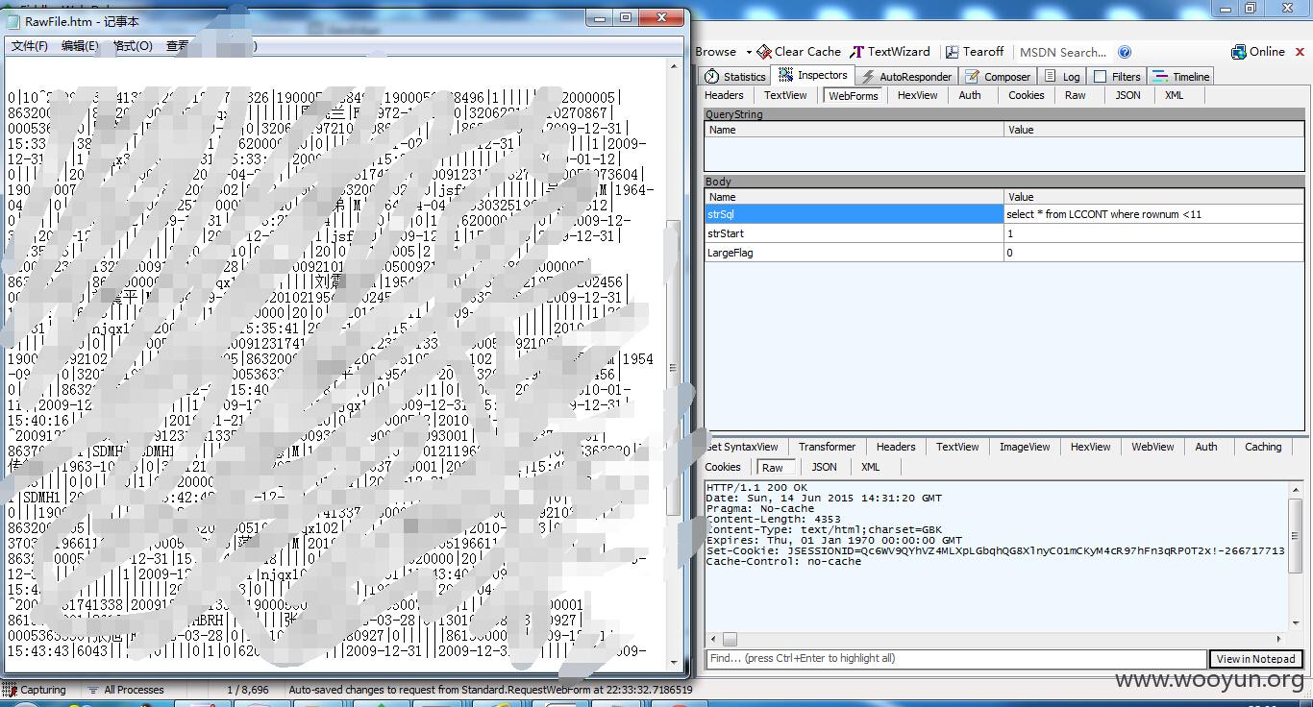The image size is (1313, 707).
Task: Open the help icon next to MSDN Search
Action: tap(1125, 52)
